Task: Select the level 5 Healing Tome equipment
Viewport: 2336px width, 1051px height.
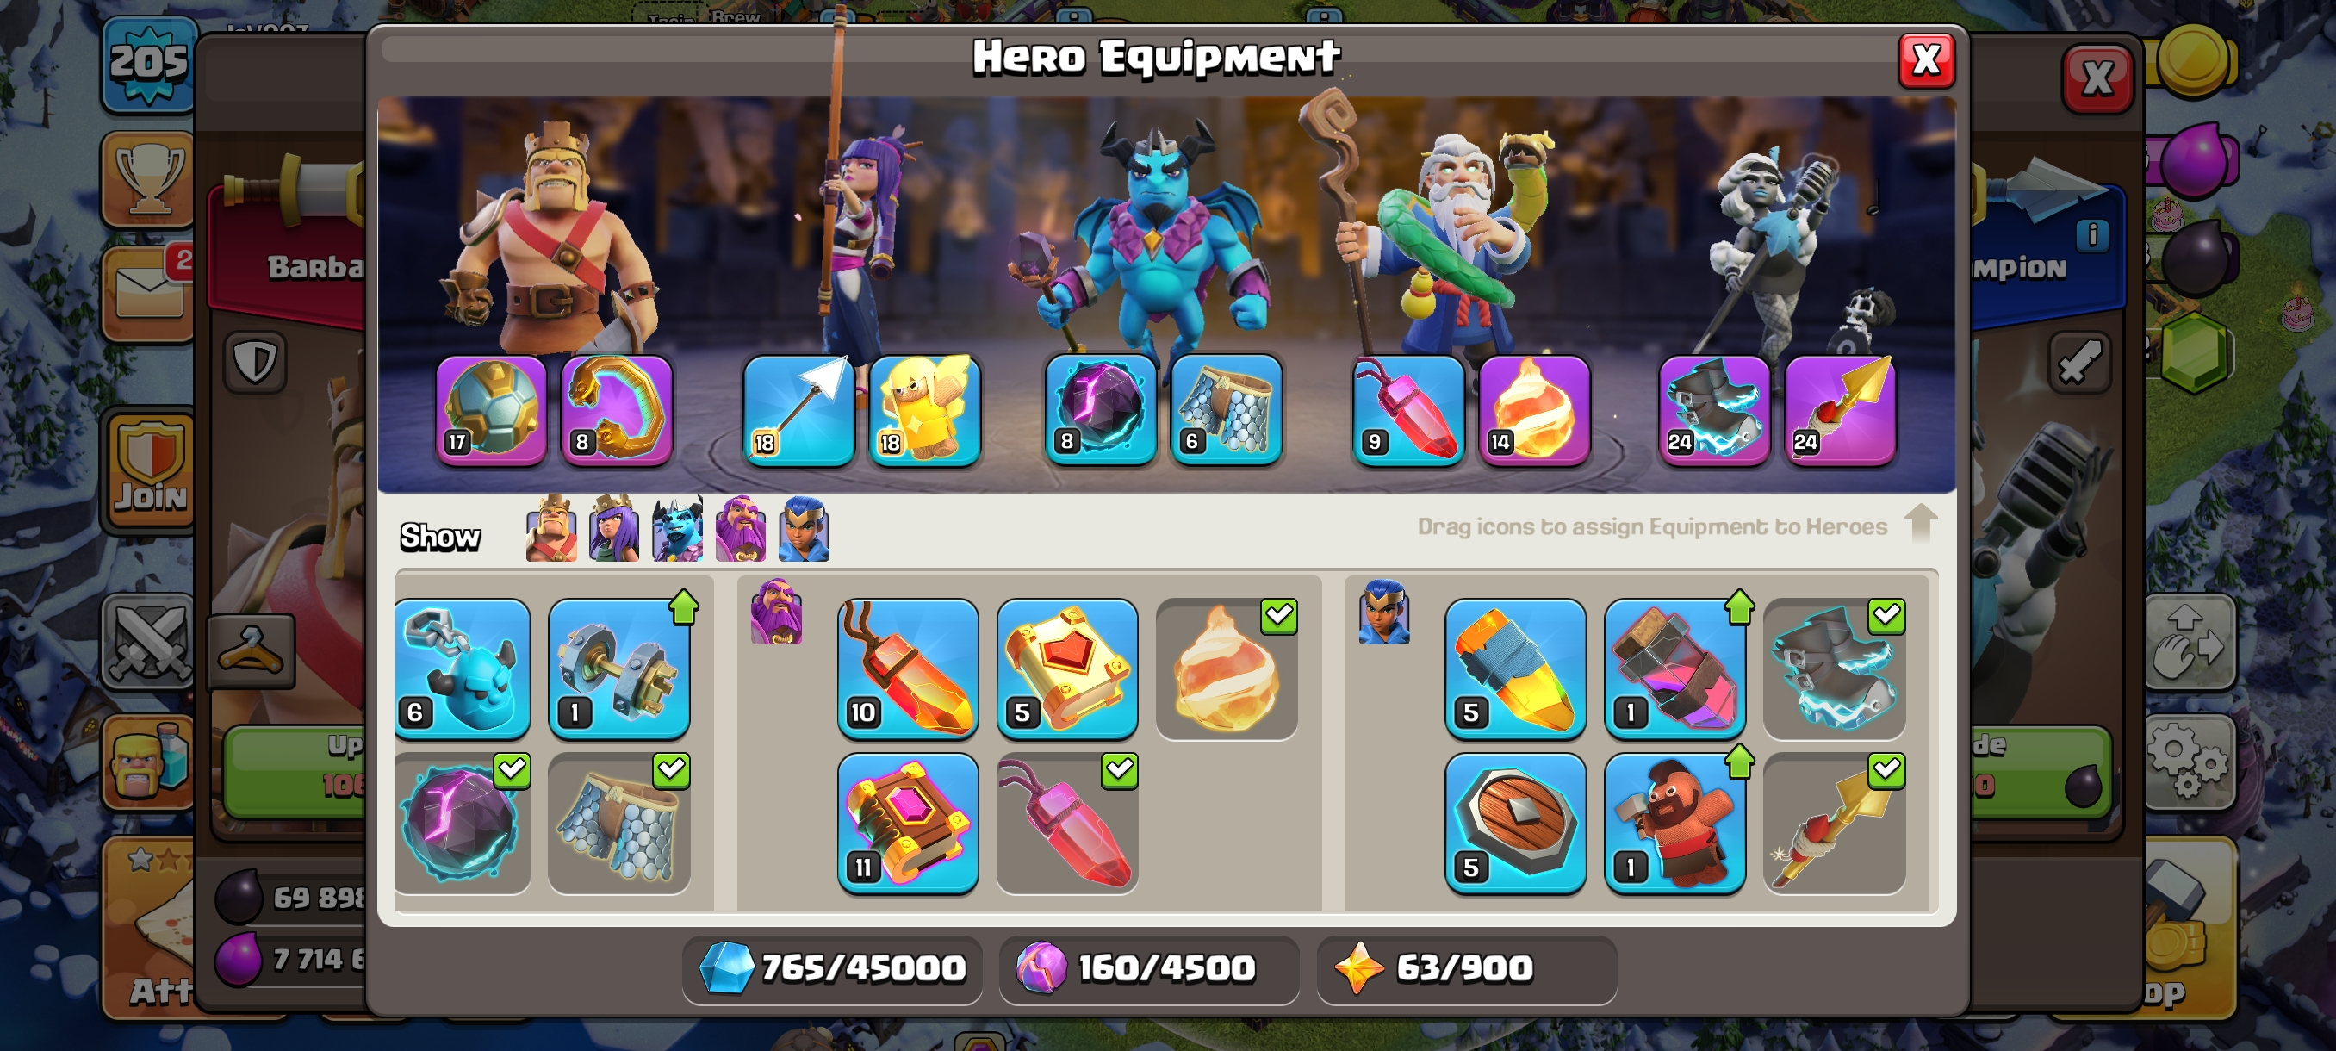Action: click(1066, 669)
